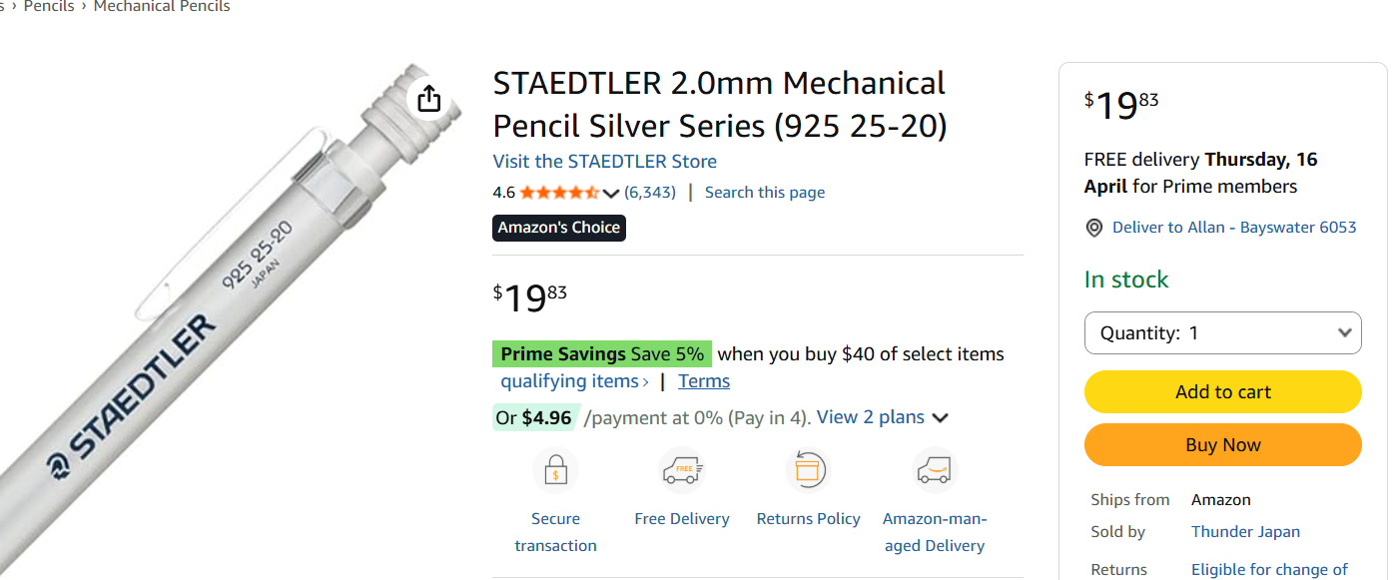1396x580 pixels.
Task: Click Search this page link
Action: (764, 193)
